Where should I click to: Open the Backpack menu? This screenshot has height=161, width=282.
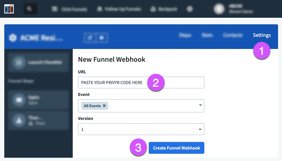[x=163, y=9]
